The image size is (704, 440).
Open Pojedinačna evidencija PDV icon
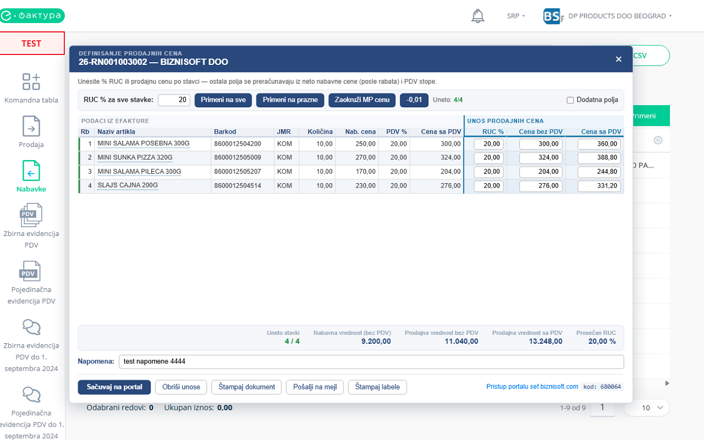tap(31, 271)
